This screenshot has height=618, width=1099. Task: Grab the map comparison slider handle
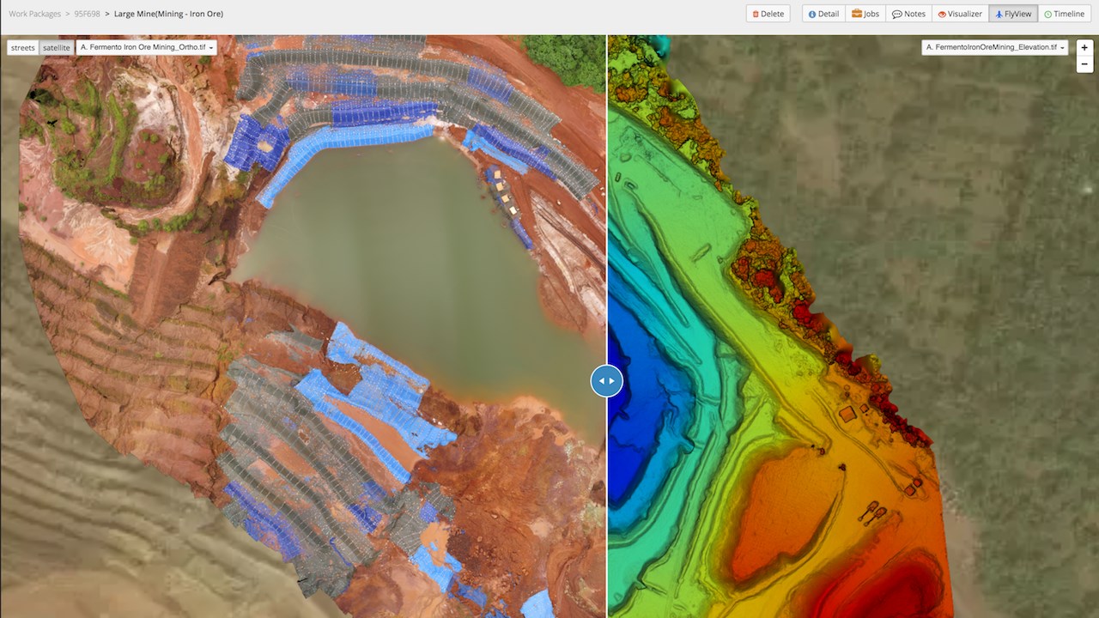pyautogui.click(x=607, y=380)
